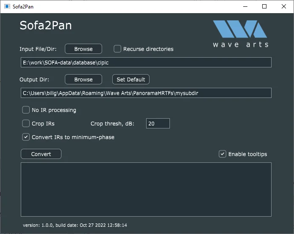This screenshot has width=294, height=234.
Task: Click the version and build date text
Action: [x=75, y=225]
